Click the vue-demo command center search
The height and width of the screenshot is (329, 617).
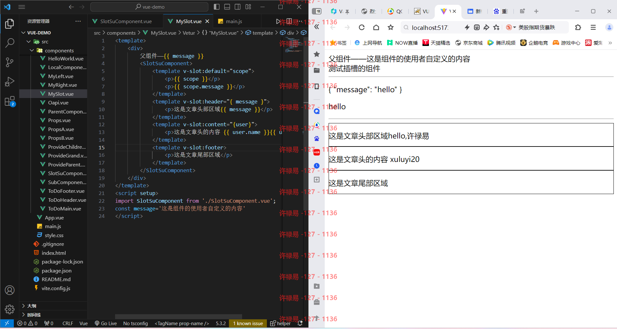click(150, 7)
